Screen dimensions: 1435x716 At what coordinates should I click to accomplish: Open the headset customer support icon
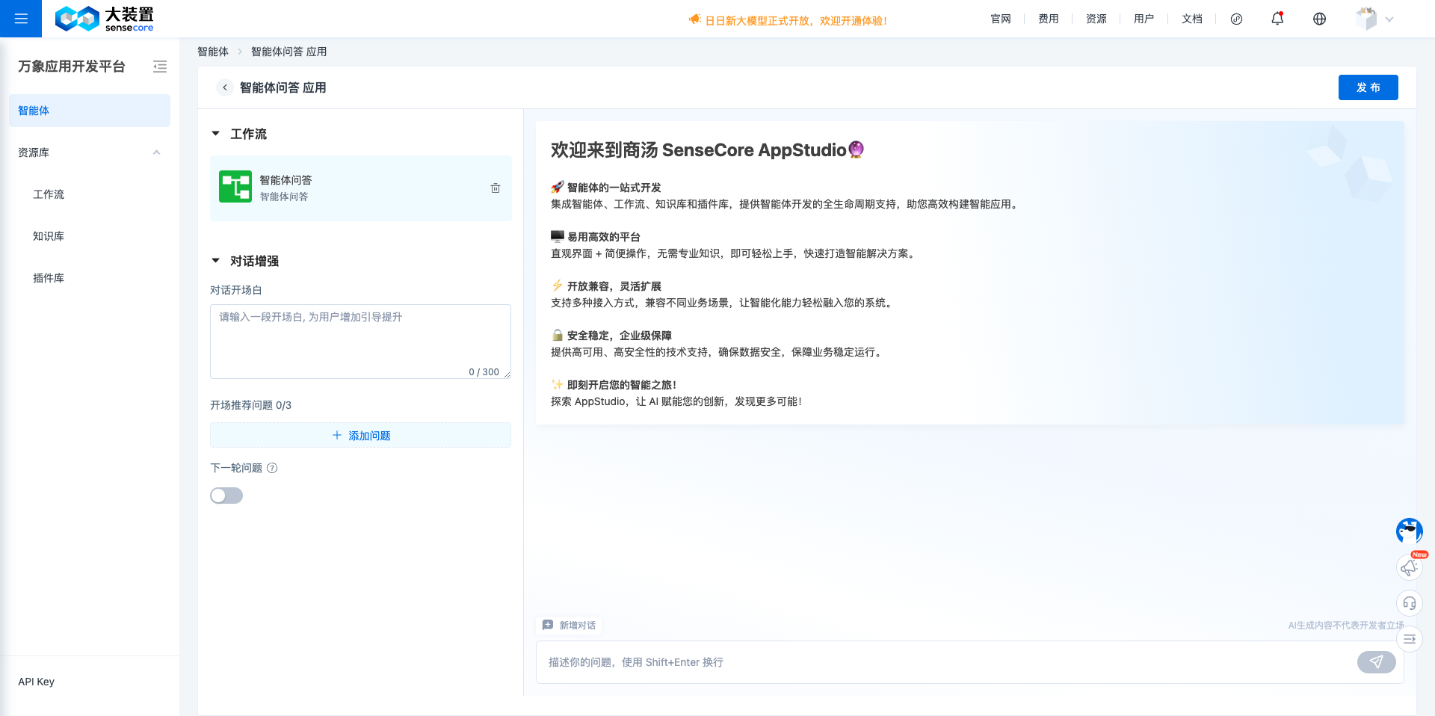click(x=1410, y=603)
